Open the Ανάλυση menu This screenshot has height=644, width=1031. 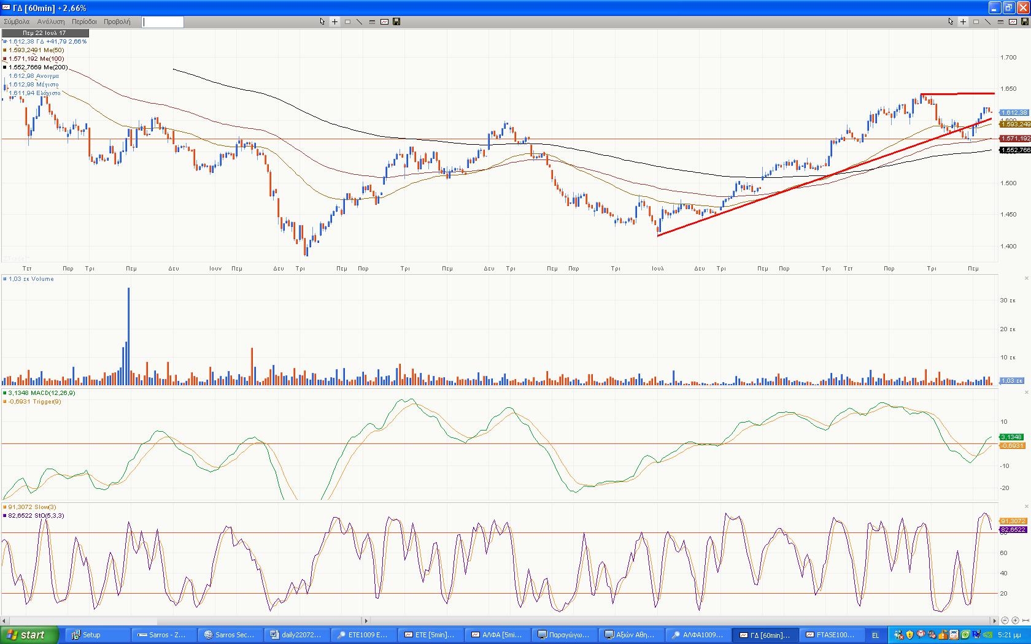pos(51,21)
